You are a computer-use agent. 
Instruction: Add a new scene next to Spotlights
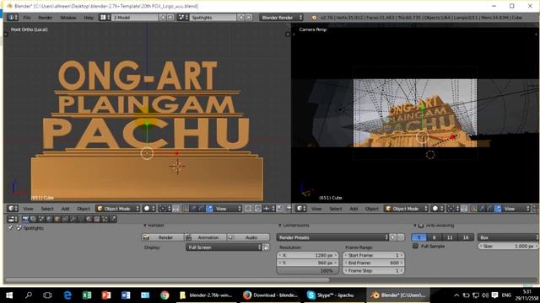[x=241, y=17]
